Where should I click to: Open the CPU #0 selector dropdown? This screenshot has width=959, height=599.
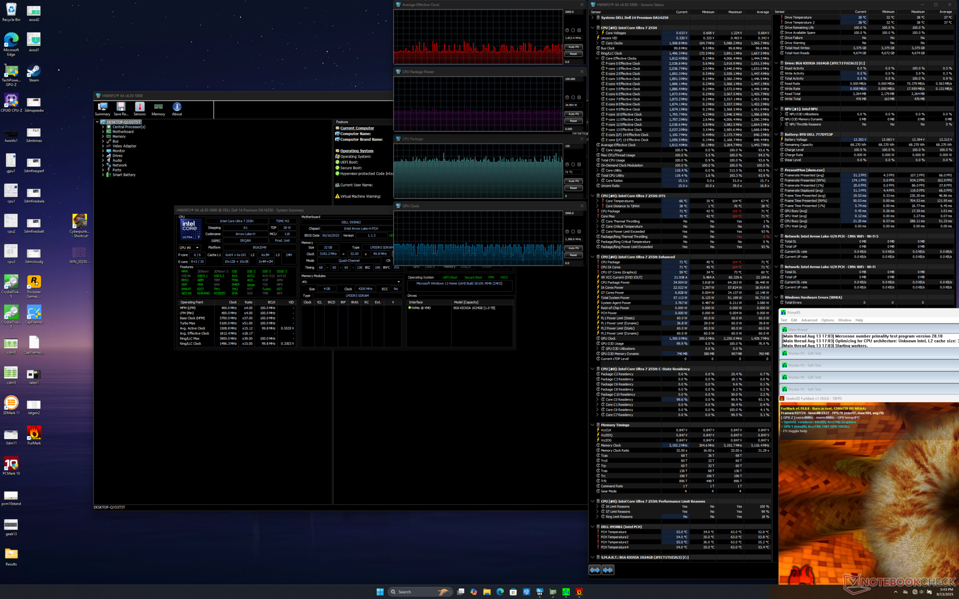pos(190,248)
